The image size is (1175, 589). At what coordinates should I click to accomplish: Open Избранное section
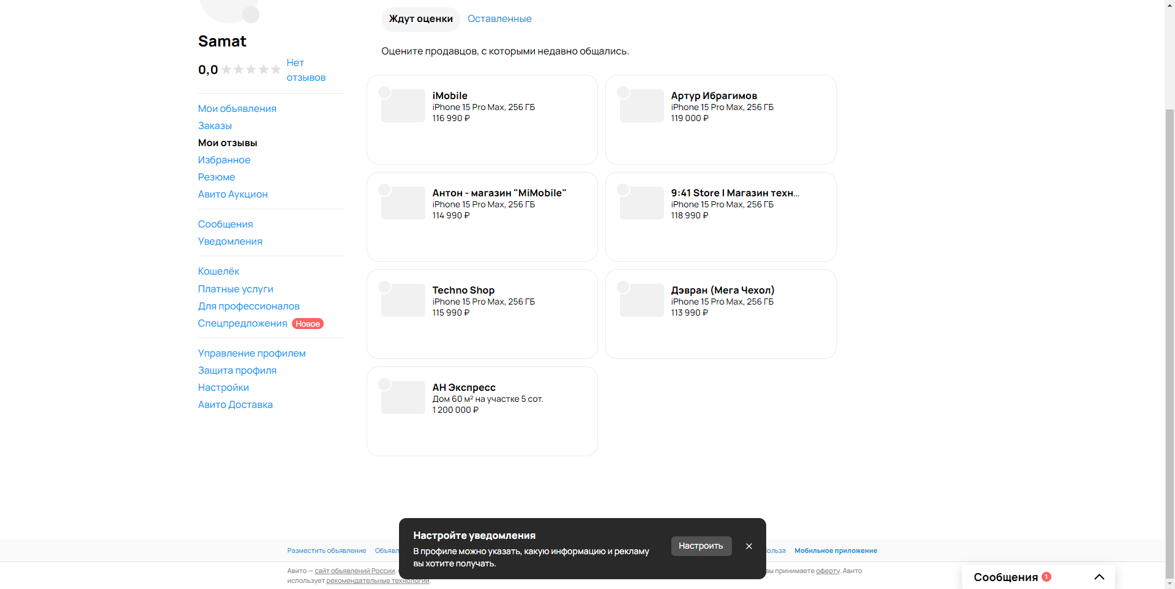pyautogui.click(x=224, y=160)
